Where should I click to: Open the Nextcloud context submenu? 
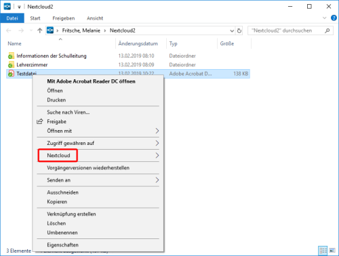tap(98, 155)
